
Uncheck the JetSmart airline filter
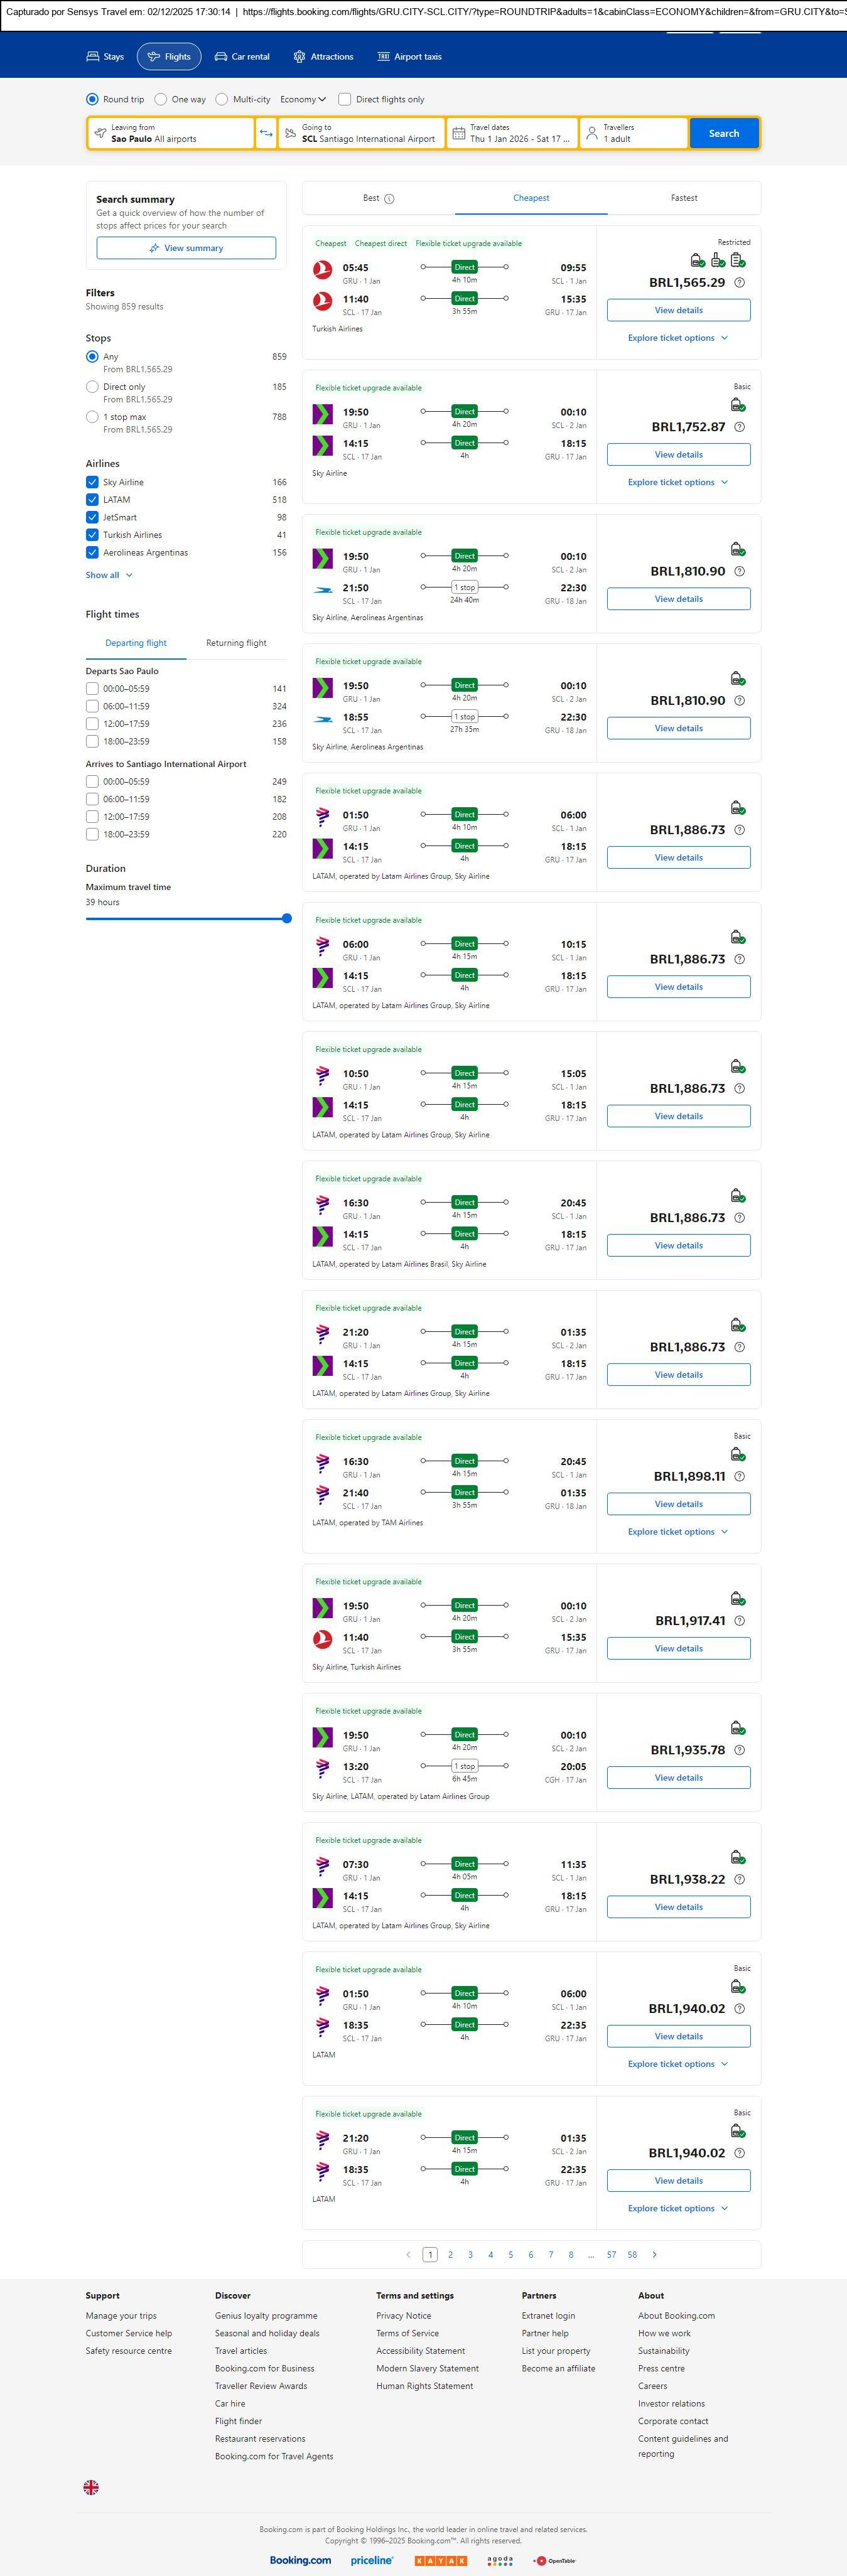coord(92,517)
